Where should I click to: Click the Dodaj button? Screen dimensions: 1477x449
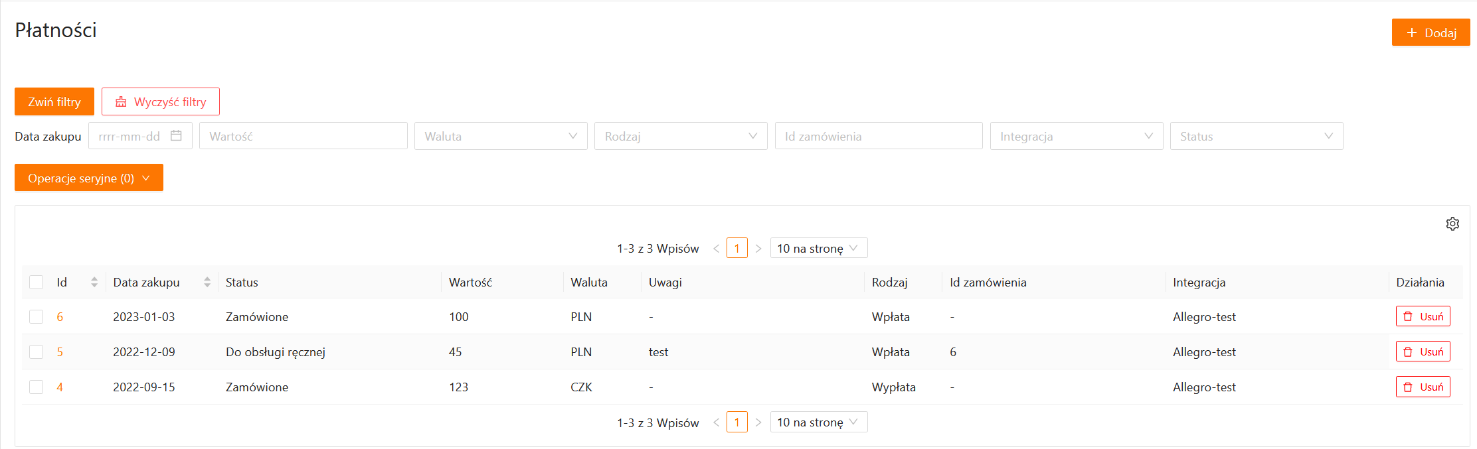(1431, 32)
